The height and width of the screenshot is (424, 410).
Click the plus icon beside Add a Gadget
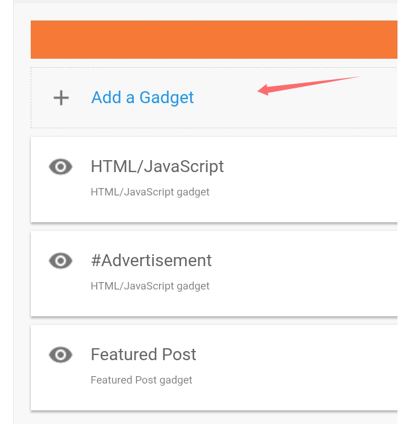(x=61, y=97)
